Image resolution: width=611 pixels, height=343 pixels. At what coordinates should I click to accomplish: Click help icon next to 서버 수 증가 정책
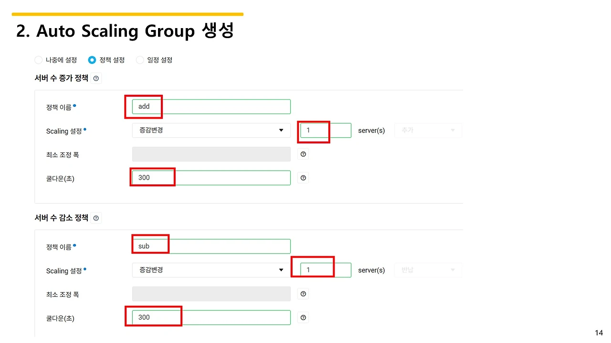96,79
